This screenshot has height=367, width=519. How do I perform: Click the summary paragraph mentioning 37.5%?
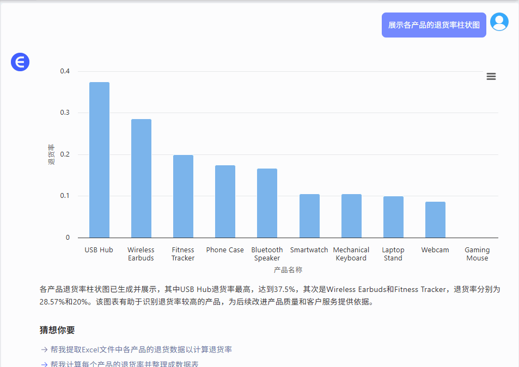coord(270,295)
